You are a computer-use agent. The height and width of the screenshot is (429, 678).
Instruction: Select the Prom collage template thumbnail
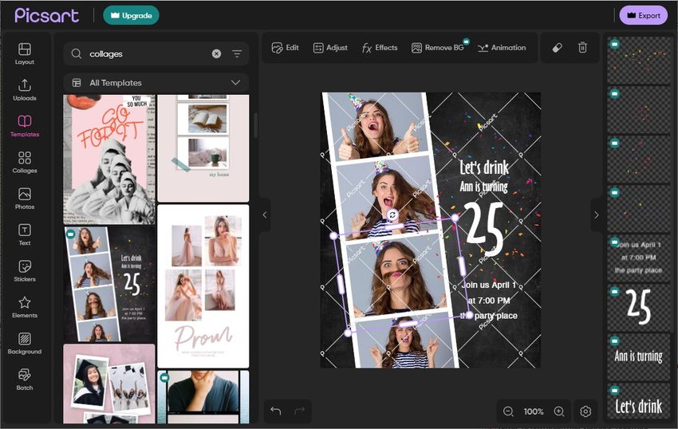point(203,285)
